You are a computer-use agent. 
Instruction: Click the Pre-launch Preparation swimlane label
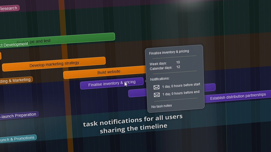(x=19, y=115)
